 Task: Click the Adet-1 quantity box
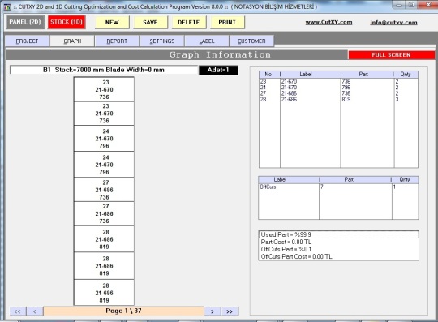(218, 70)
